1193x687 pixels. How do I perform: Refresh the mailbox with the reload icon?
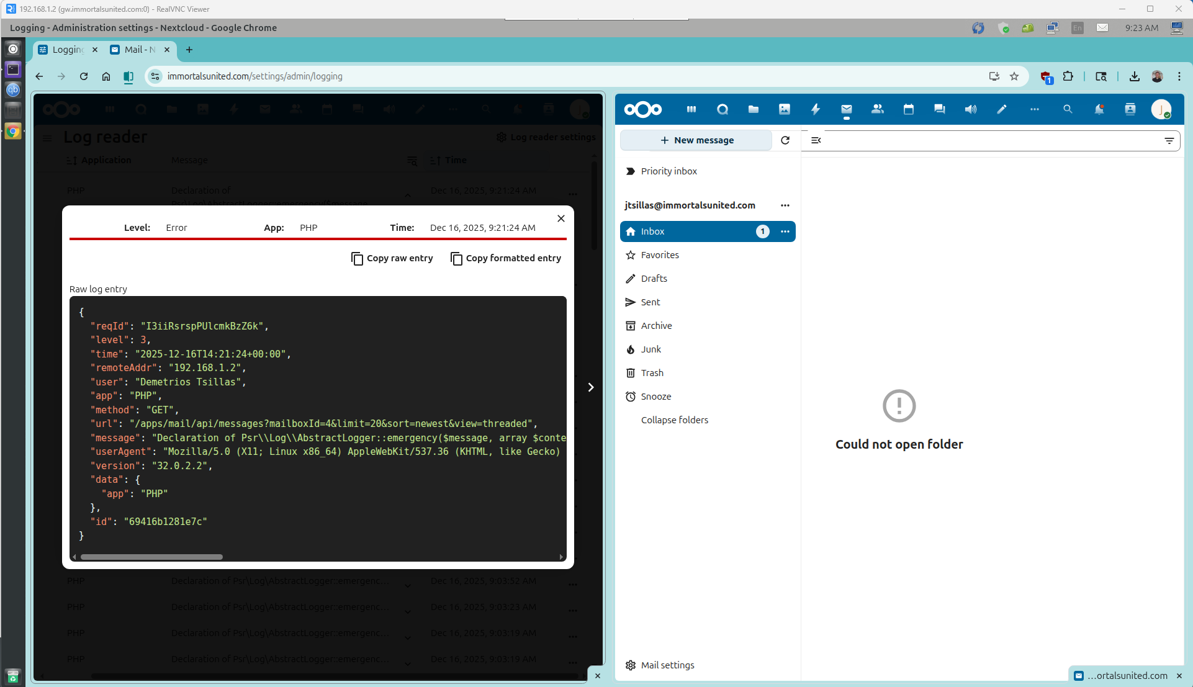point(785,140)
